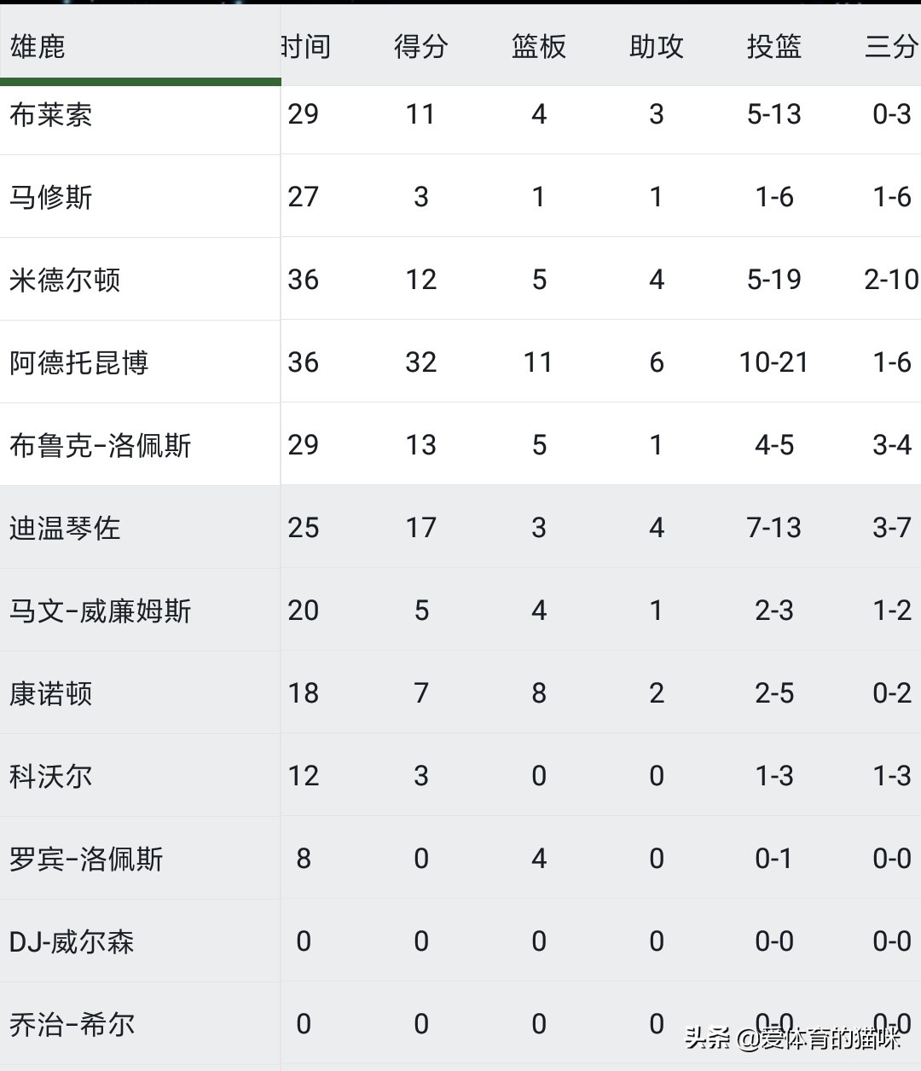Click player name 布鲁克-洛佩斯

pyautogui.click(x=100, y=445)
